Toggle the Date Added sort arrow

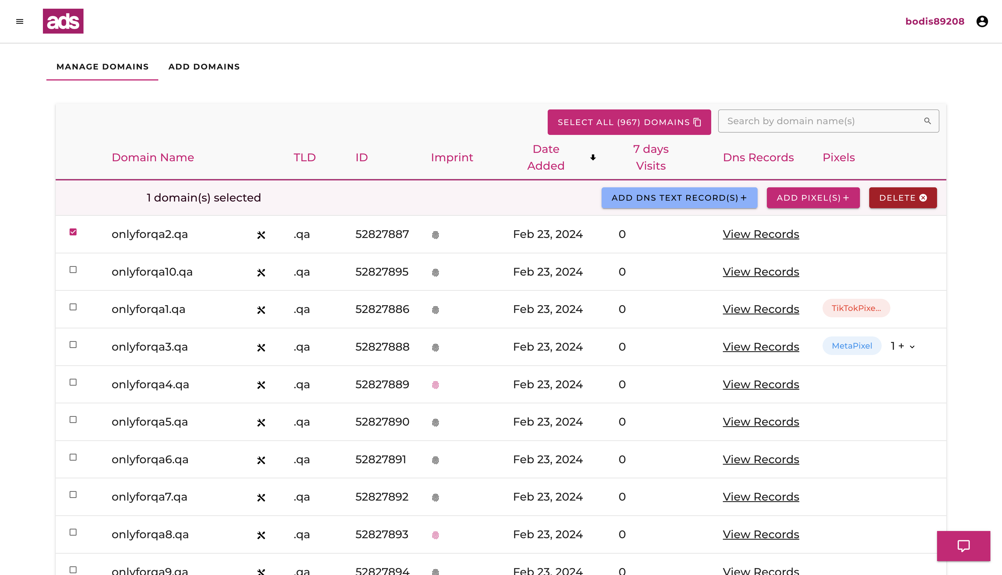(593, 158)
